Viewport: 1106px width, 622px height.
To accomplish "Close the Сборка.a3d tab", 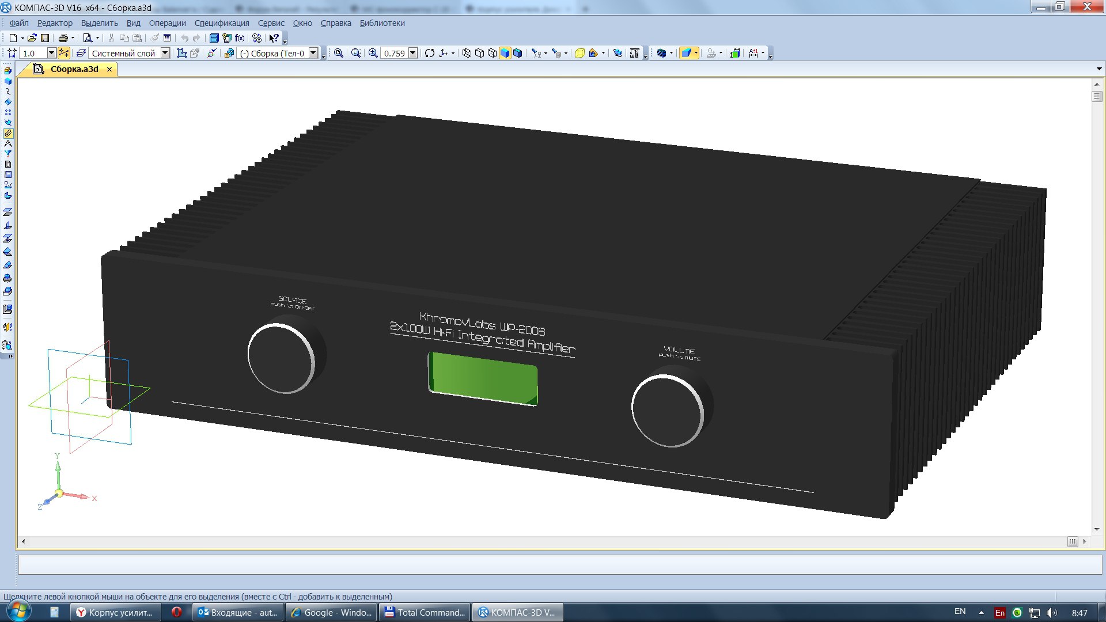I will [x=109, y=69].
